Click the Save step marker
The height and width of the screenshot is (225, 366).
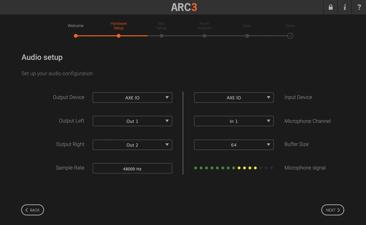[247, 35]
